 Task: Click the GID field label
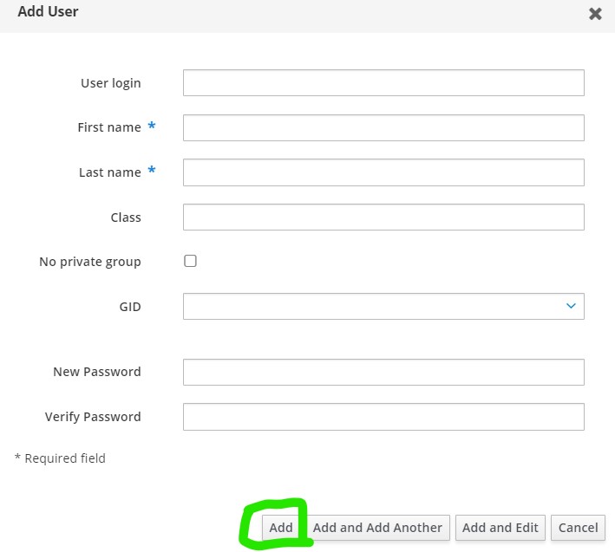pos(130,307)
